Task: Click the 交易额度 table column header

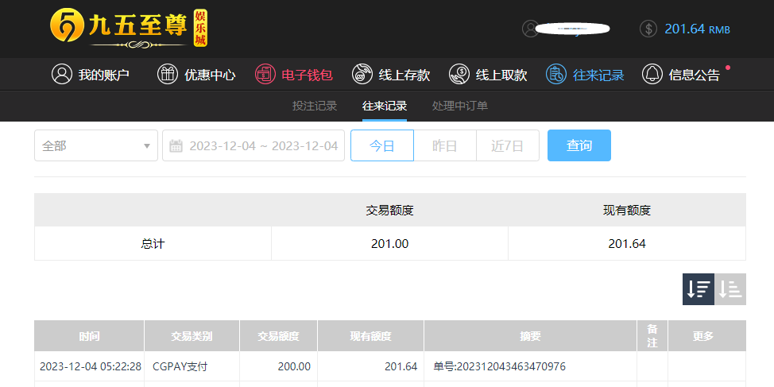Action: 278,336
